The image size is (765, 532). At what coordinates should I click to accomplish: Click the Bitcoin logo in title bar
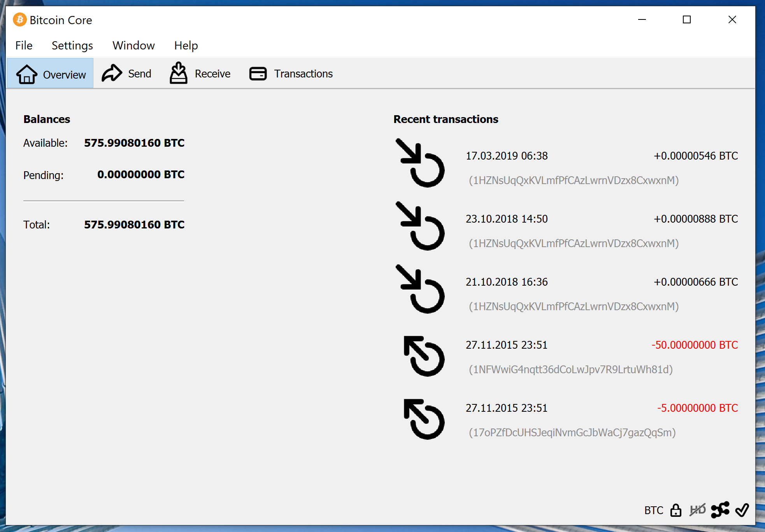[x=19, y=19]
